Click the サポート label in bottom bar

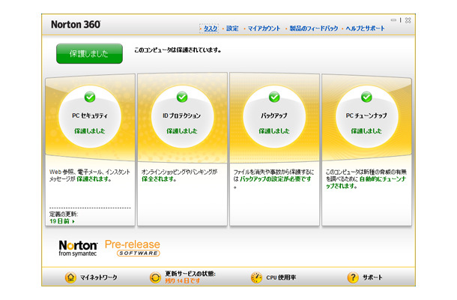372,277
